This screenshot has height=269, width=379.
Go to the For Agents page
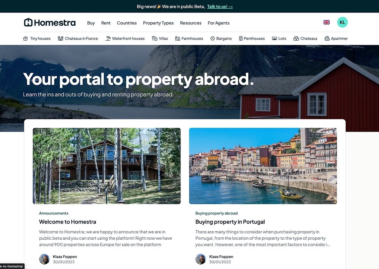point(219,23)
